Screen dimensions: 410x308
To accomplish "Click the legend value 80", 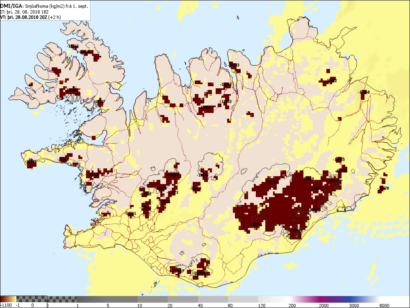I will pos(230,305).
